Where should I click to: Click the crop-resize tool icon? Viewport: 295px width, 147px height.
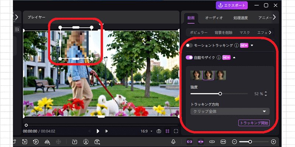tap(24, 141)
